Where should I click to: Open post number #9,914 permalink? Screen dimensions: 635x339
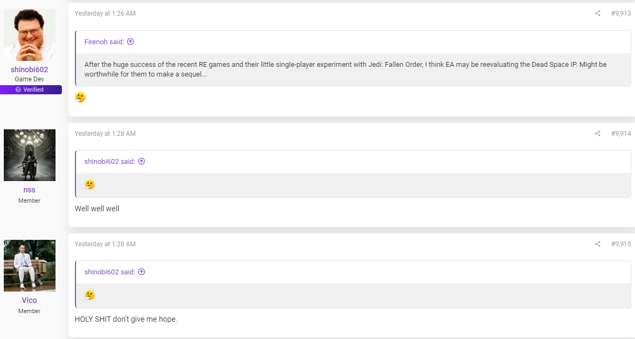(621, 133)
